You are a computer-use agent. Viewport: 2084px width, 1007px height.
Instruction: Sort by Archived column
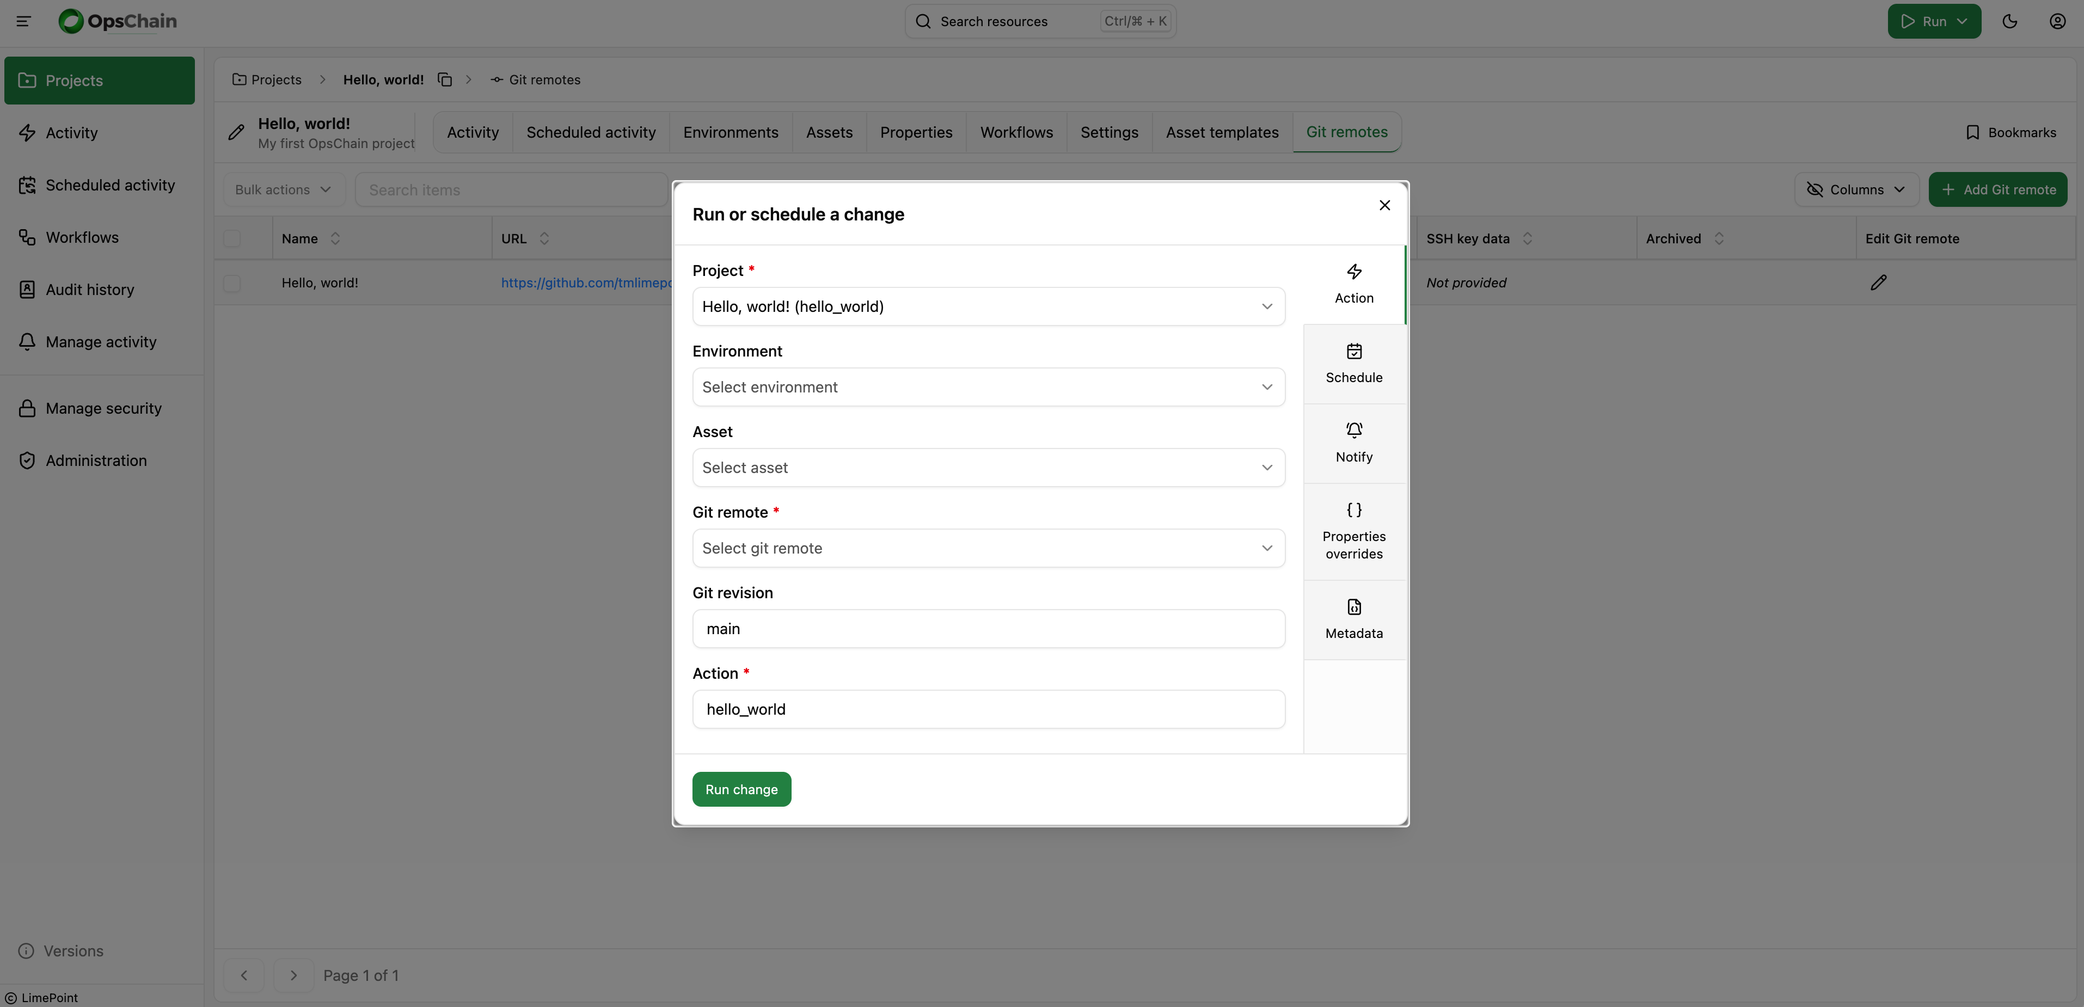(x=1718, y=238)
